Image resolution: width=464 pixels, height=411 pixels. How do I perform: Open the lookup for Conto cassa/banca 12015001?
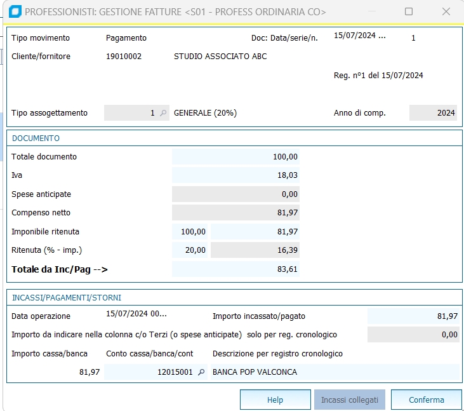[202, 372]
